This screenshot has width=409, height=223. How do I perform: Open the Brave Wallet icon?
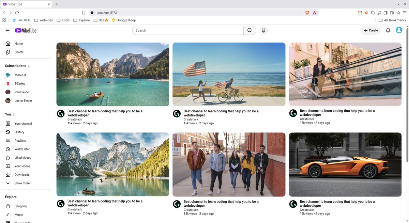(x=392, y=13)
